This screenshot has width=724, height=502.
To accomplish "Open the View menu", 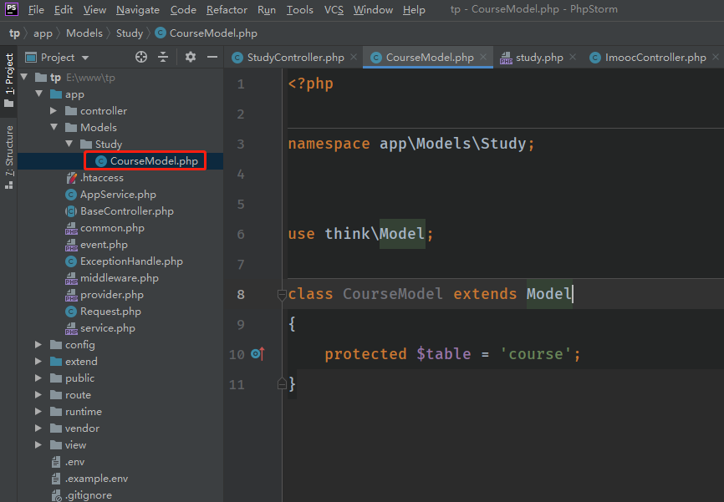I will [94, 10].
